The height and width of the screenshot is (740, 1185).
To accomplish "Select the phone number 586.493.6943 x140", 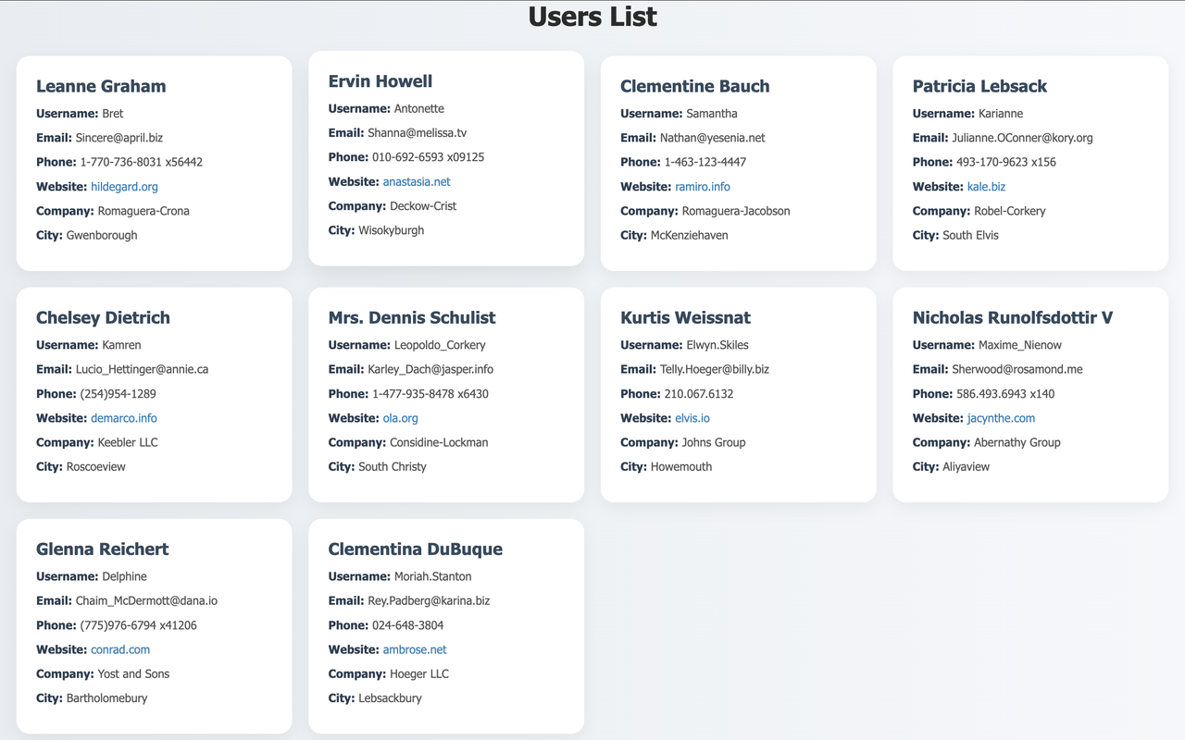I will [x=1005, y=394].
